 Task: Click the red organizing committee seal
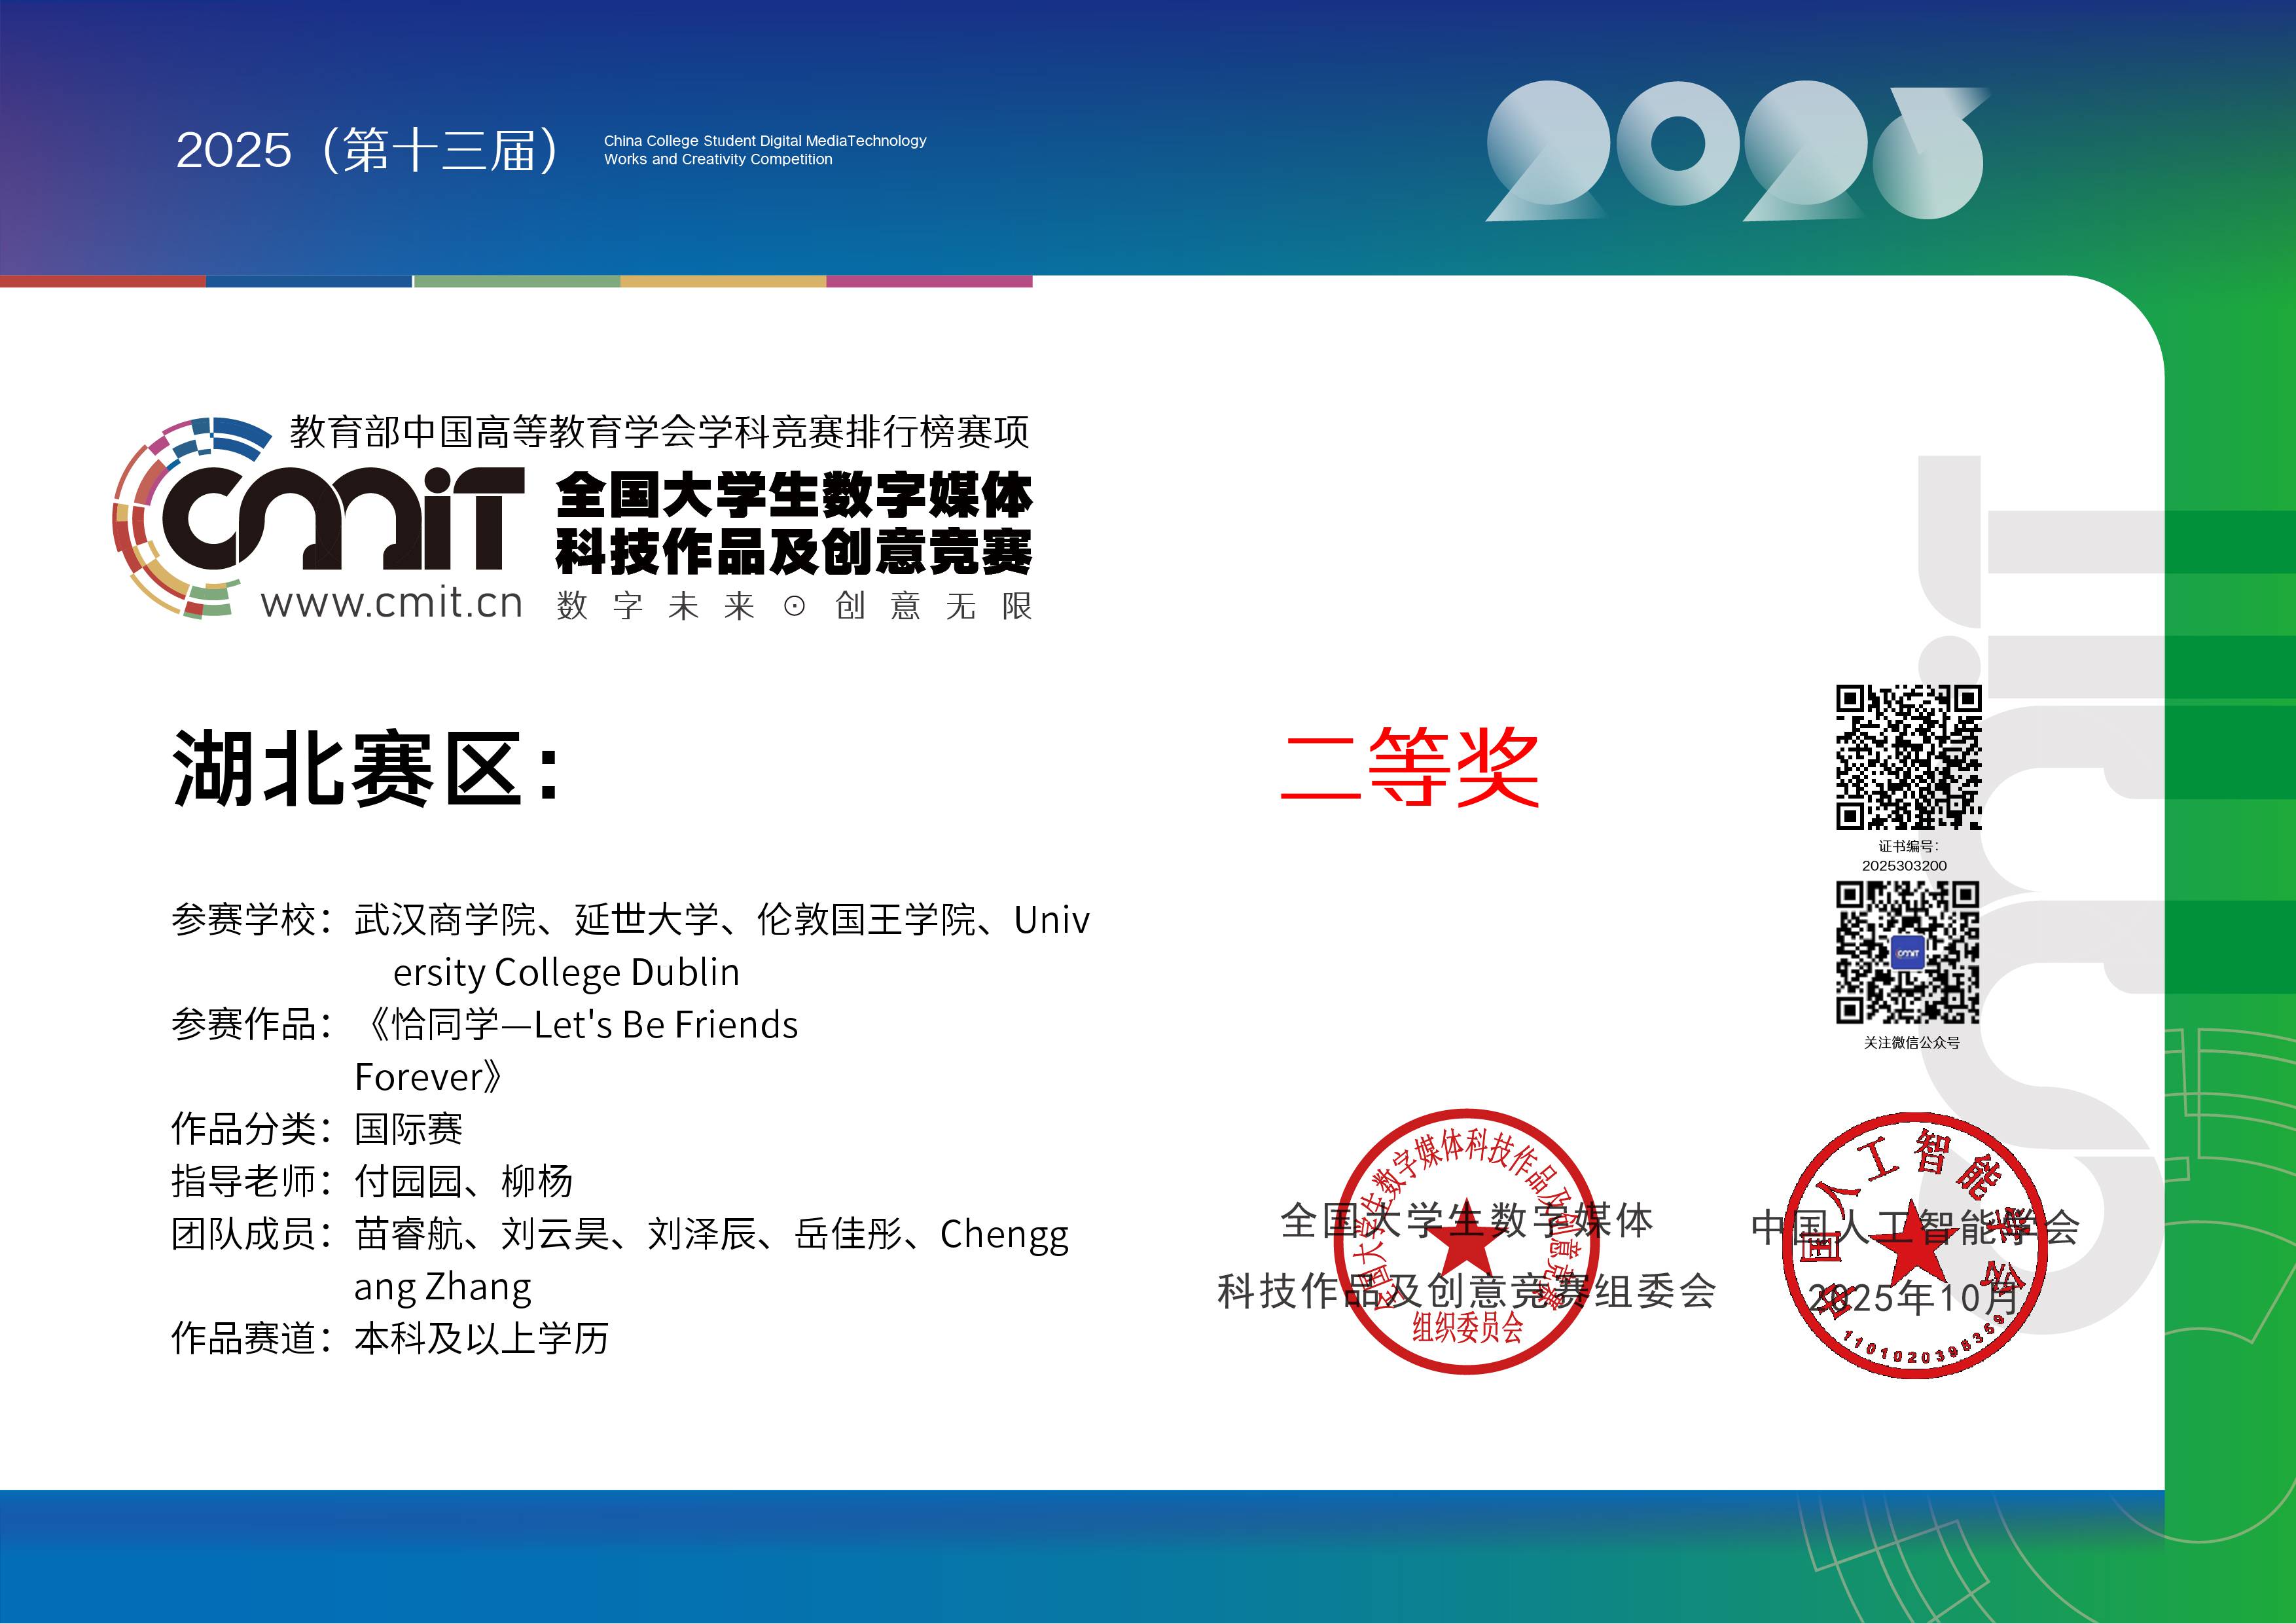[x=1466, y=1241]
